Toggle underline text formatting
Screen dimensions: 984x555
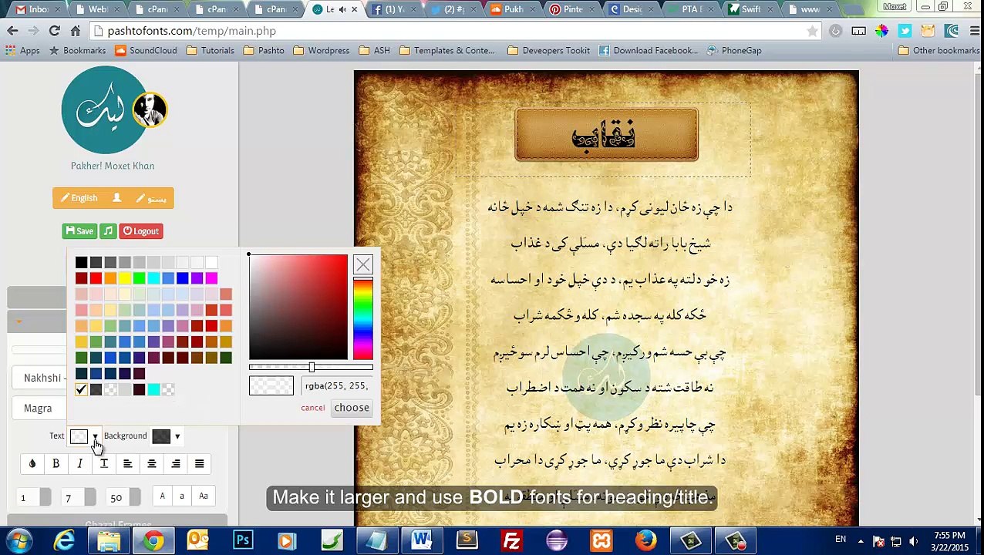click(103, 464)
